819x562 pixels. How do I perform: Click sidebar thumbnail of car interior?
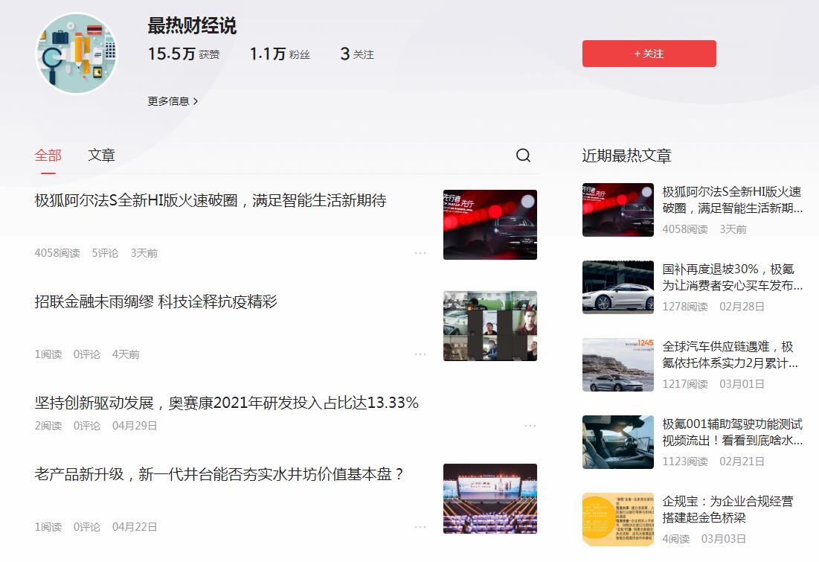pyautogui.click(x=618, y=441)
